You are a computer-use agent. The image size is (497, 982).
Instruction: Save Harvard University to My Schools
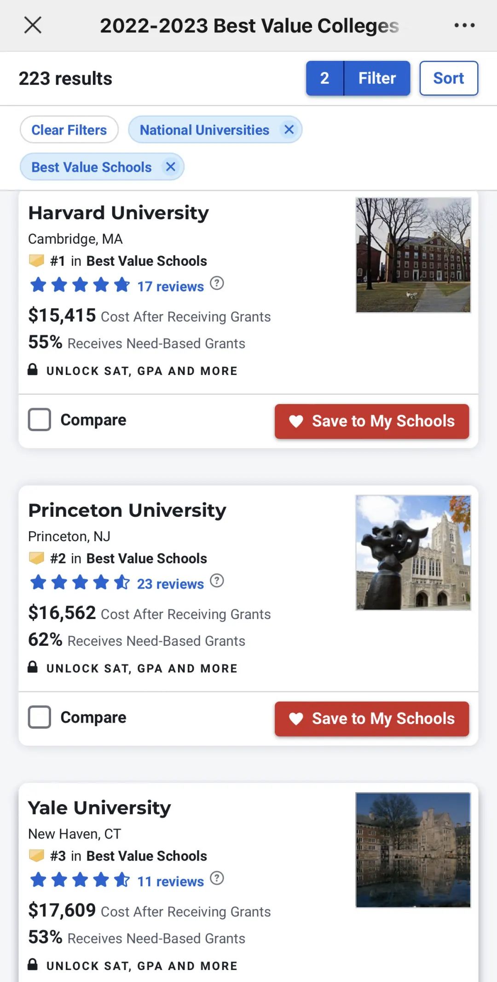click(372, 421)
